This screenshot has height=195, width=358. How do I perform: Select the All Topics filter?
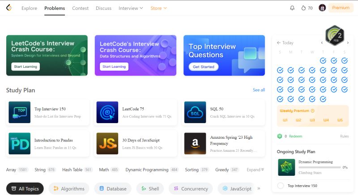pyautogui.click(x=25, y=189)
